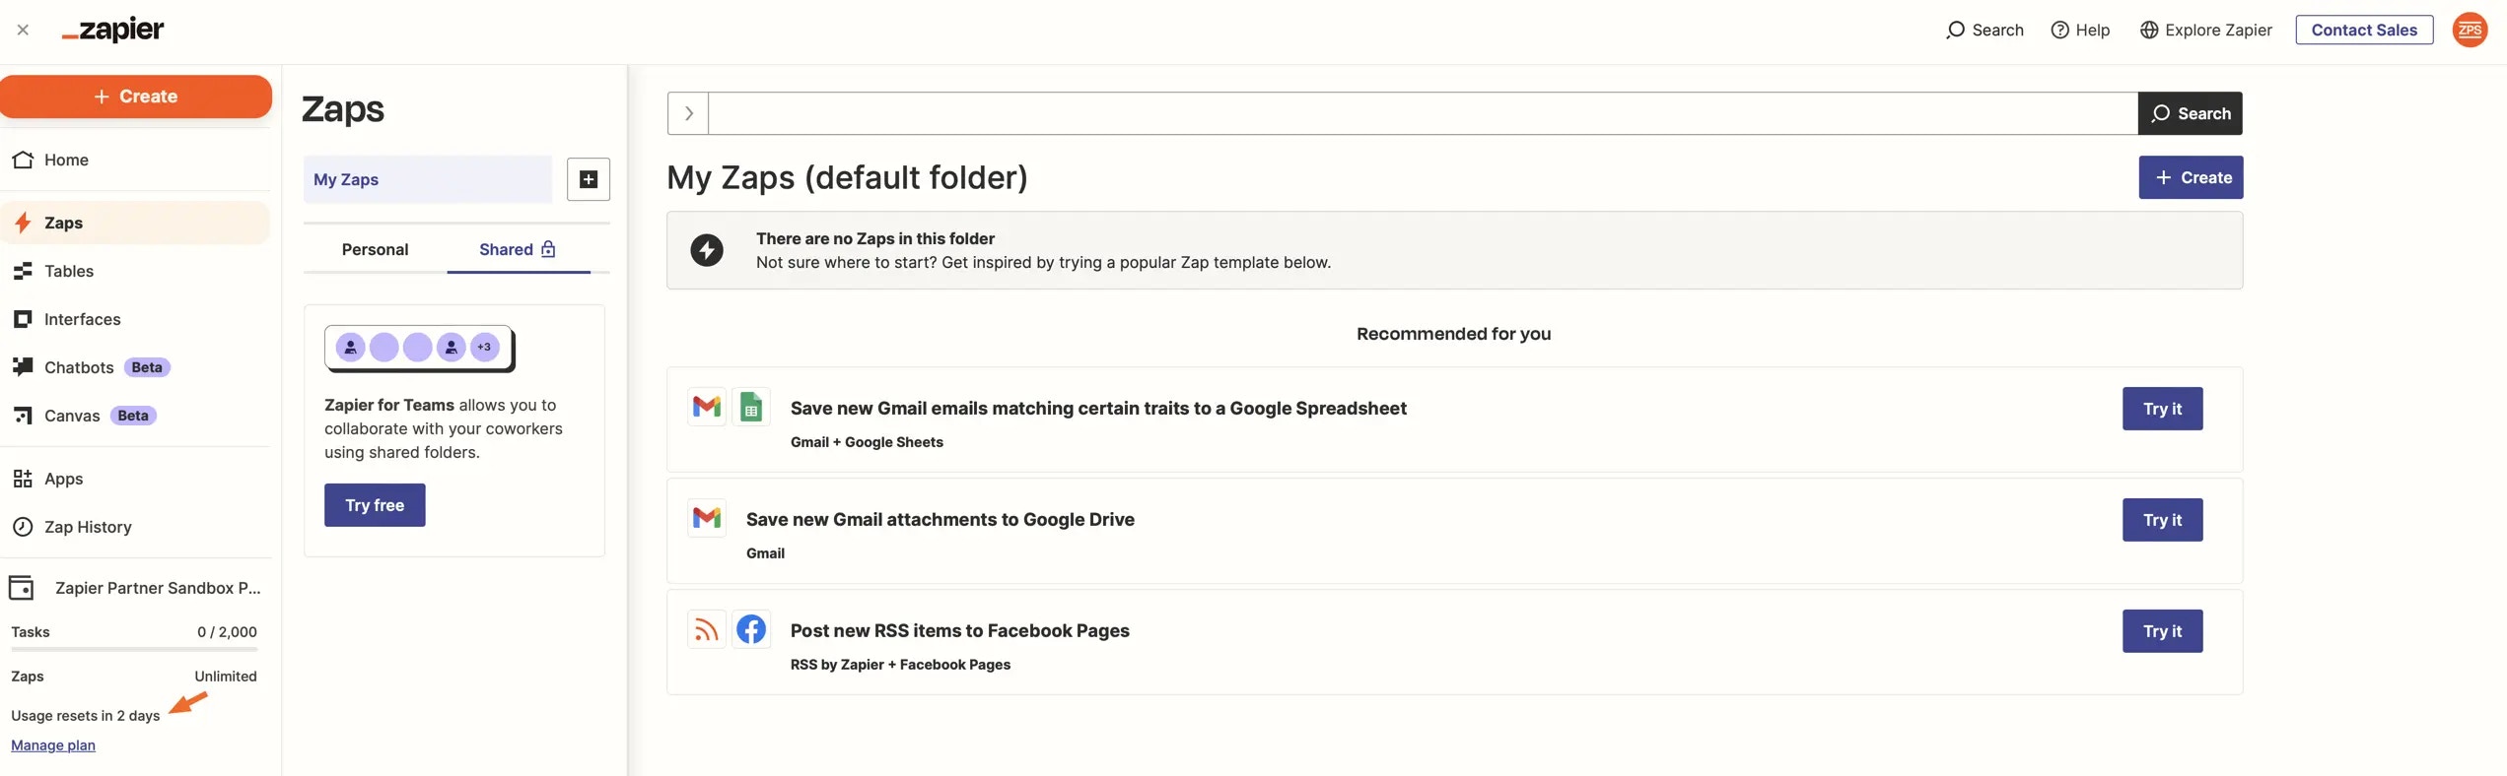Screen dimensions: 2507x776
Task: Click the 'RSS by Zapier + Facebook Pages' label
Action: 900,665
